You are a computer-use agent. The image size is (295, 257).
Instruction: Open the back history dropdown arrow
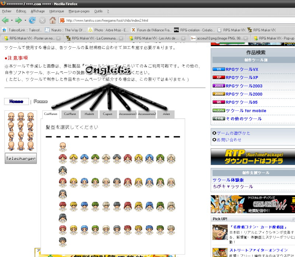(x=12, y=20)
